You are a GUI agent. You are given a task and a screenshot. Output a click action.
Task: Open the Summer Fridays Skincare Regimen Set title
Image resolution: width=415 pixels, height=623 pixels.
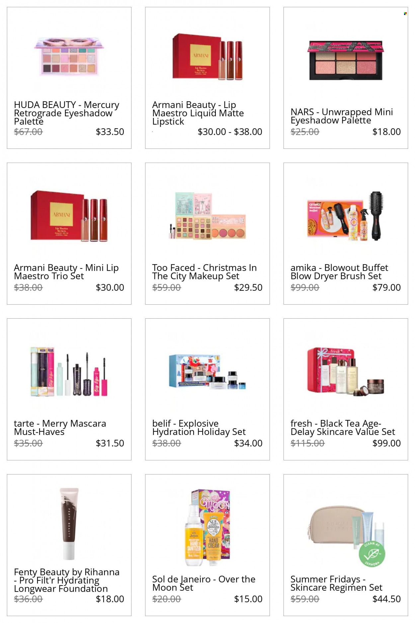pyautogui.click(x=336, y=583)
